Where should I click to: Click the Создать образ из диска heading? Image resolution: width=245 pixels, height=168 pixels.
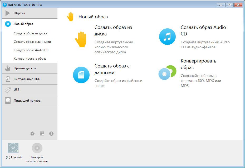point(113,30)
